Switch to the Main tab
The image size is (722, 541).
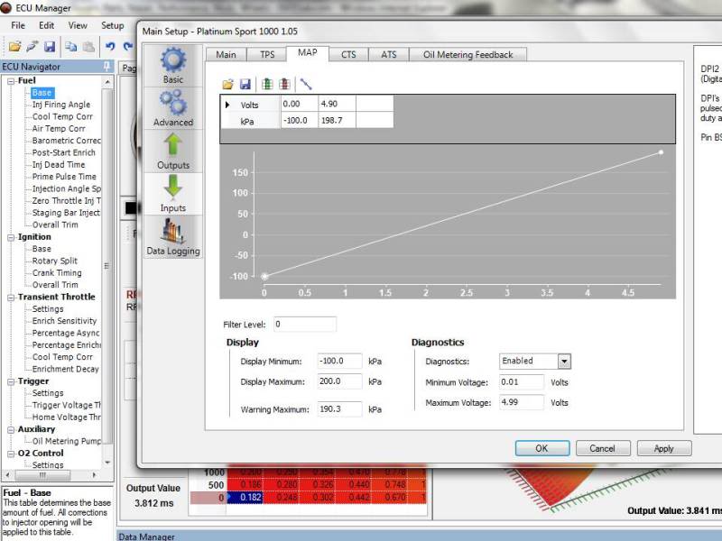point(227,55)
